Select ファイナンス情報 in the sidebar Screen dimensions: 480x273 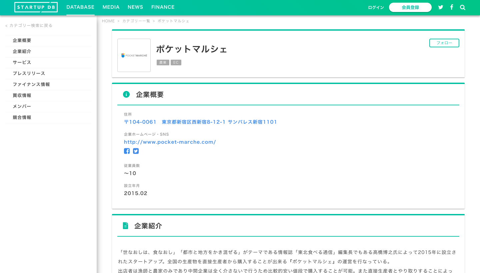(31, 84)
